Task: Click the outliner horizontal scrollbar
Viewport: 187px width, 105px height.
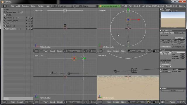Action: point(18,99)
